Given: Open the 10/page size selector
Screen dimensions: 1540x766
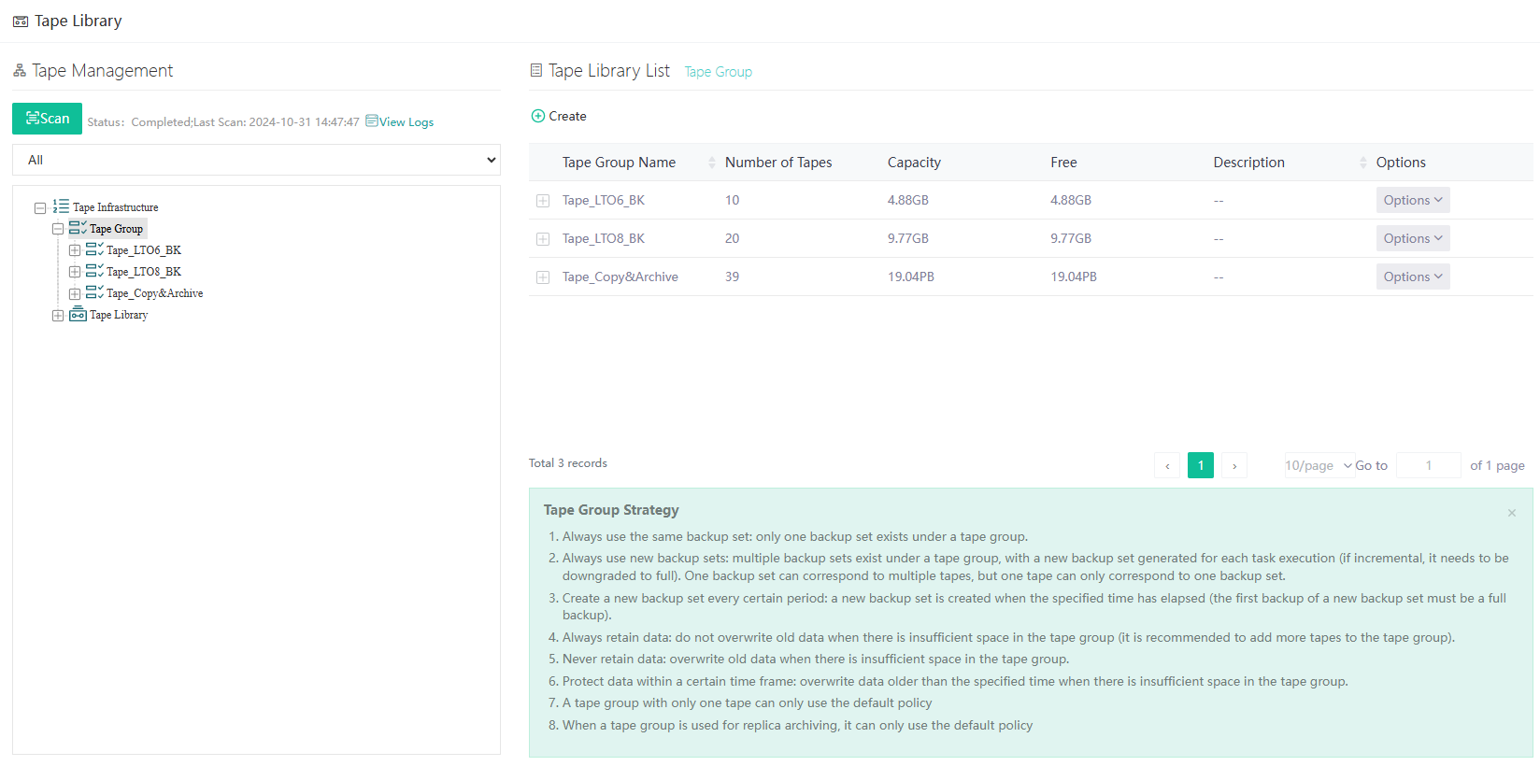Looking at the screenshot, I should [1319, 465].
